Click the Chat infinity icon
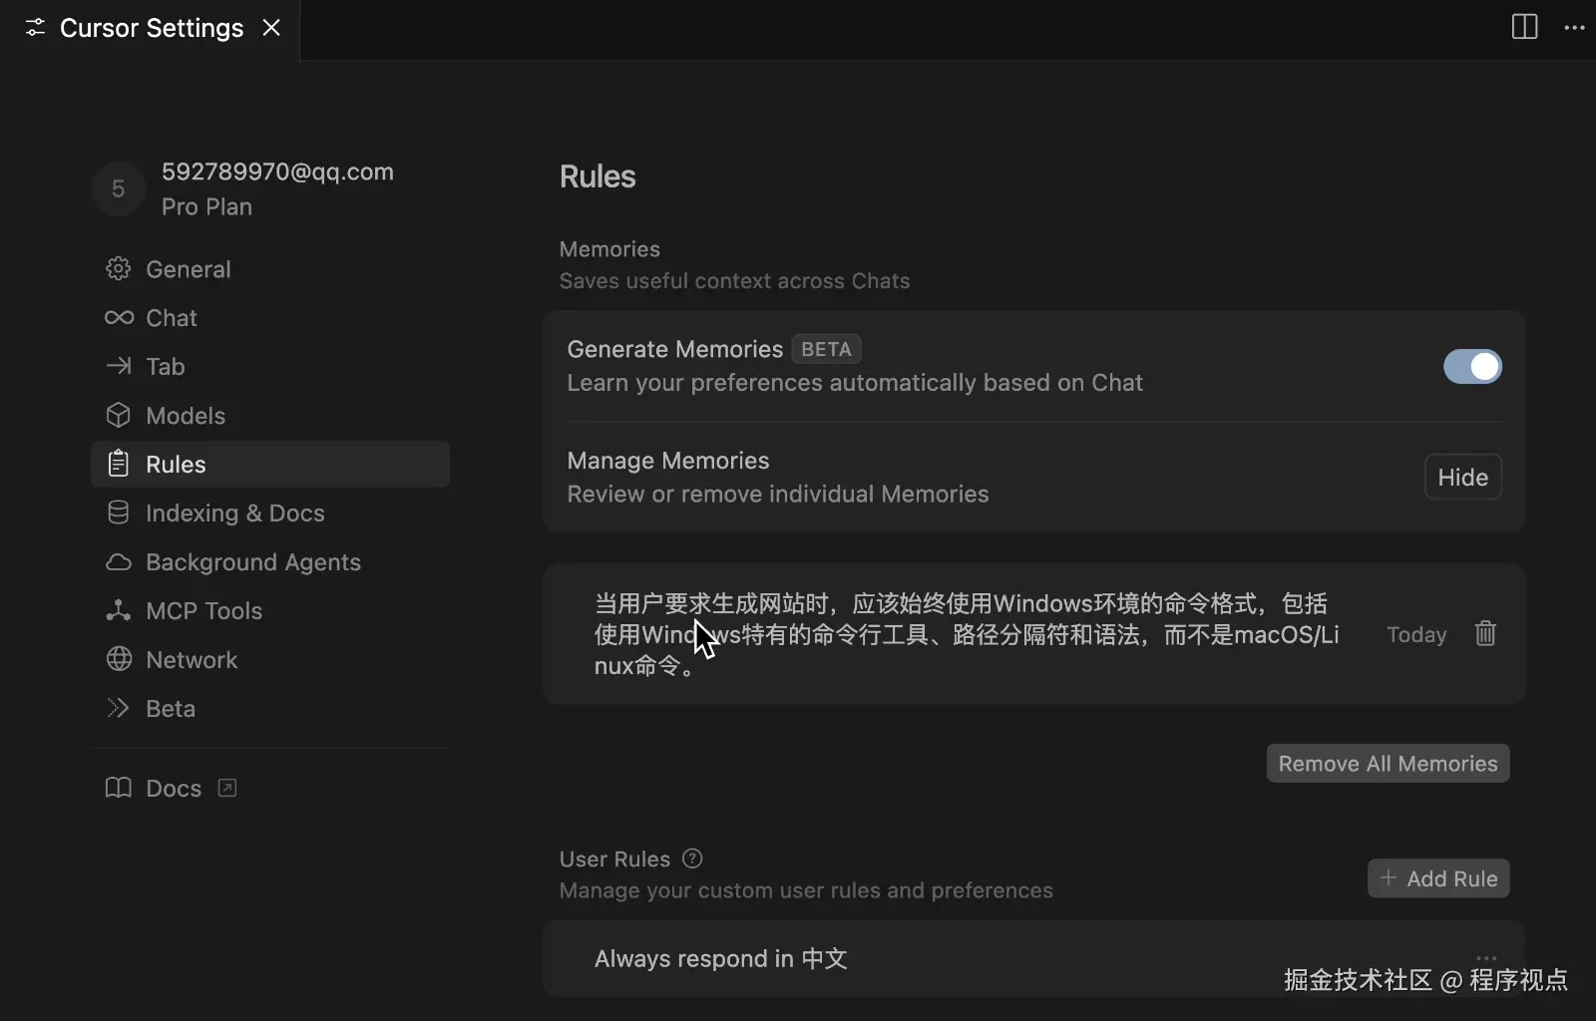Viewport: 1596px width, 1021px height. [x=119, y=318]
